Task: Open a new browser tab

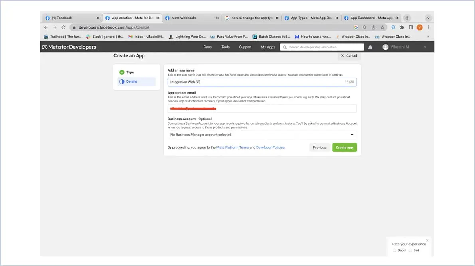Action: (407, 18)
